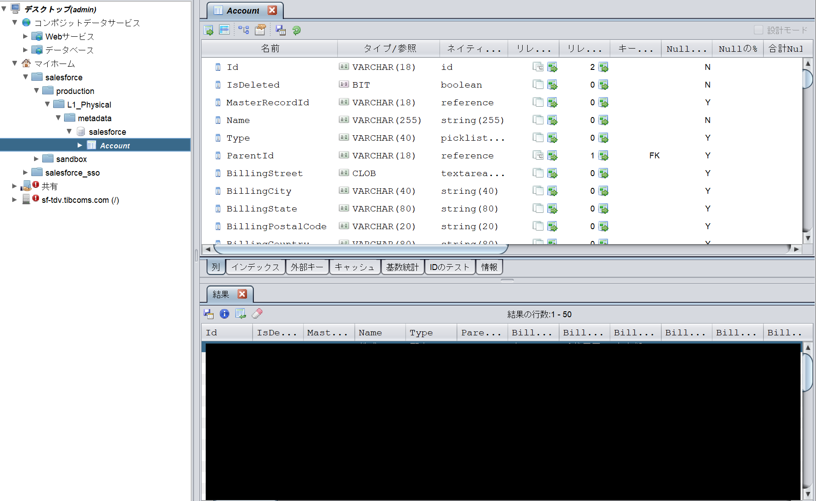
Task: Click the save icon in Account toolbar
Action: 281,30
